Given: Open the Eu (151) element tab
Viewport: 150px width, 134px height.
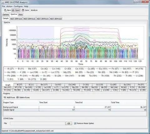Looking at the screenshot, I should coord(127,85).
